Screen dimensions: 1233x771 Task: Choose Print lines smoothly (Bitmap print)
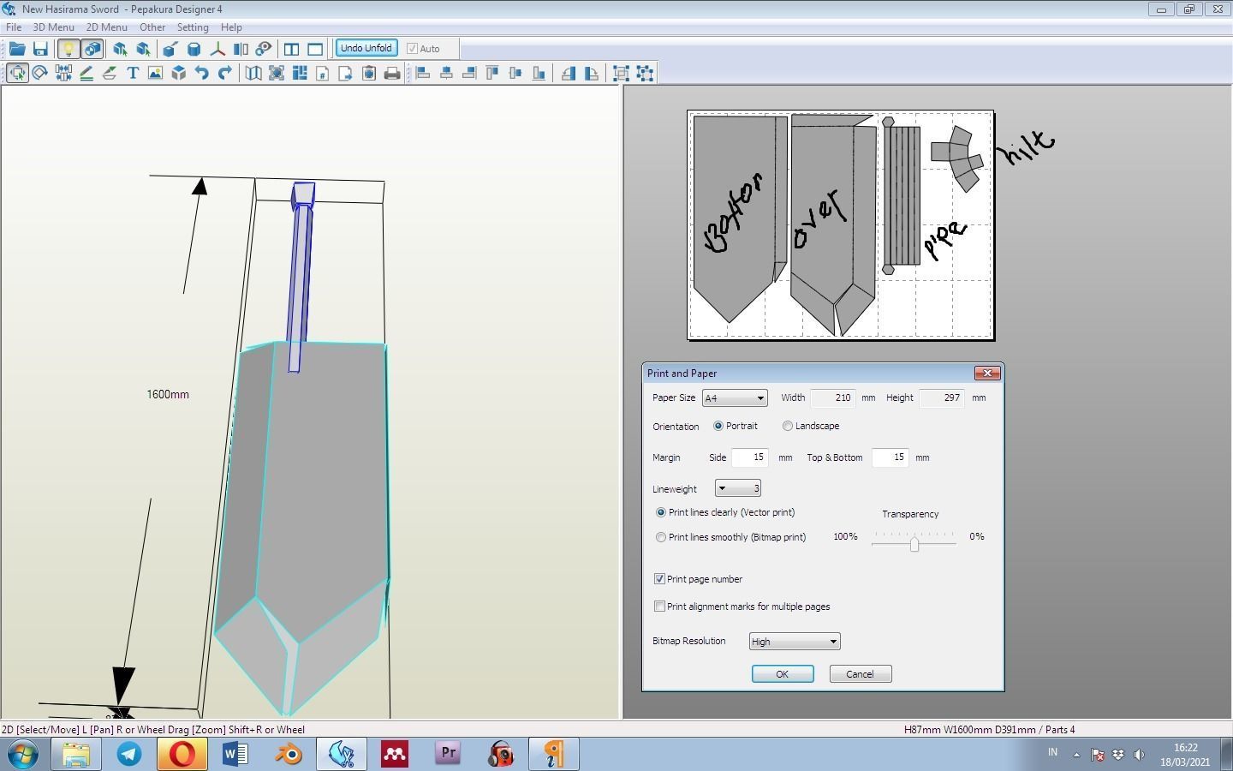click(661, 537)
